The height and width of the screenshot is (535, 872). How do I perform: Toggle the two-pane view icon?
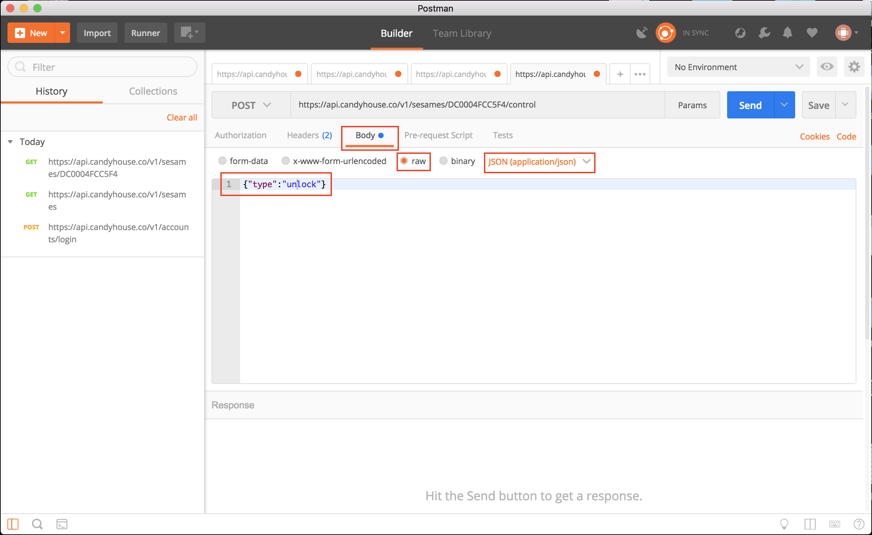tap(810, 524)
